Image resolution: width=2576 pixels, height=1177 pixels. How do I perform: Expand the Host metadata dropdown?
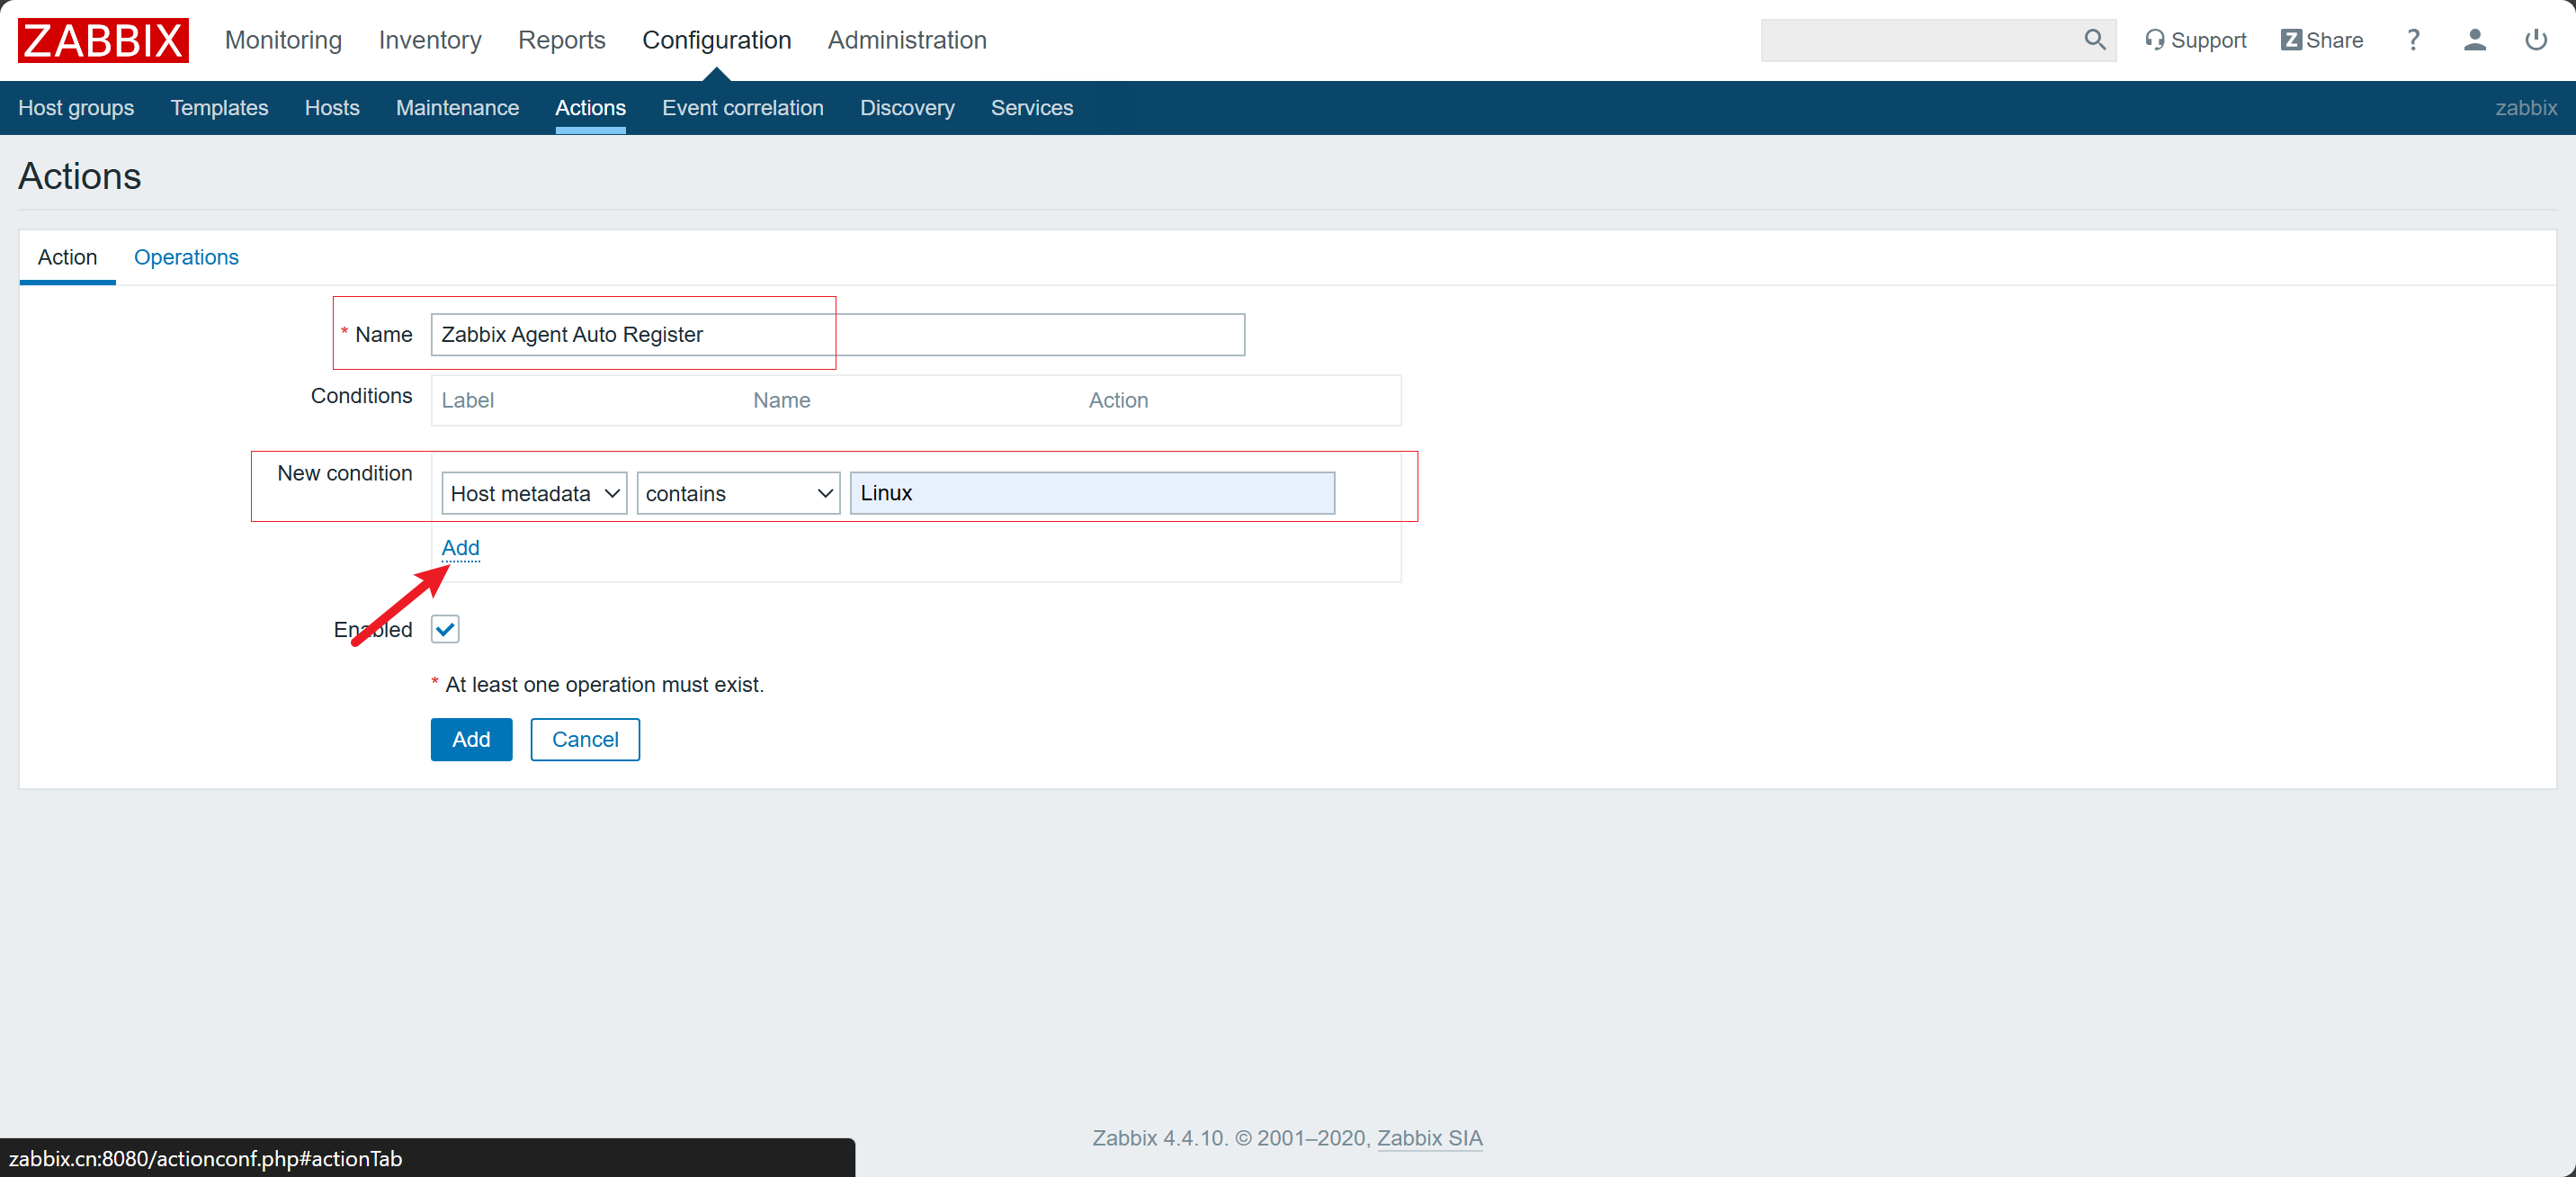pyautogui.click(x=534, y=493)
